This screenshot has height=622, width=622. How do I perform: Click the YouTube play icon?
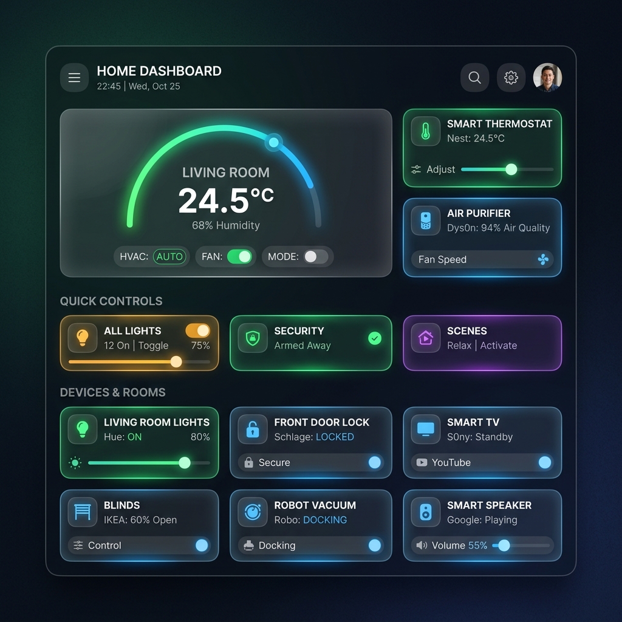coord(422,462)
